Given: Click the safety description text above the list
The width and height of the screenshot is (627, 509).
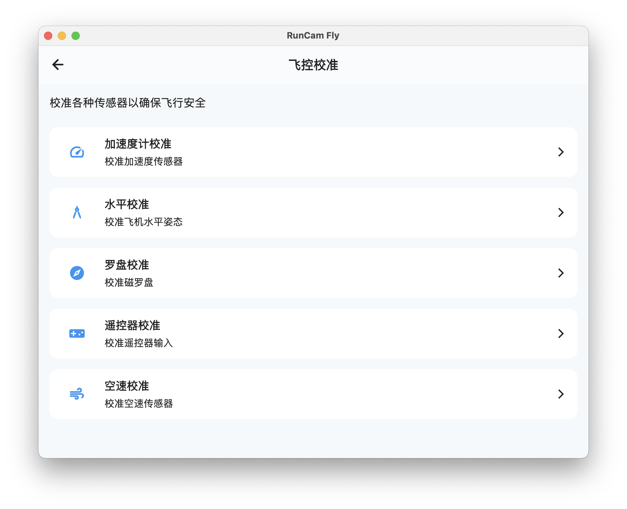Looking at the screenshot, I should pyautogui.click(x=127, y=102).
